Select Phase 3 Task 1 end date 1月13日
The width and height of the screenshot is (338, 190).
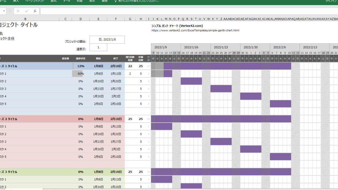[116, 179]
